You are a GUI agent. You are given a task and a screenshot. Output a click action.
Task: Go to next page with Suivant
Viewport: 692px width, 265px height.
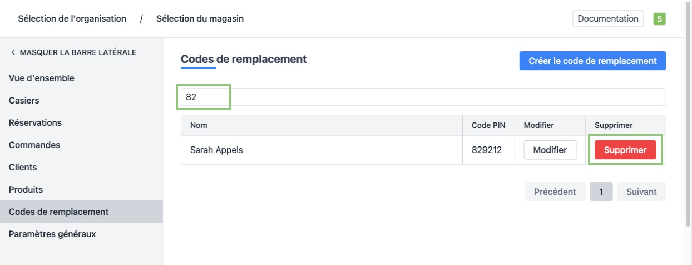click(641, 192)
